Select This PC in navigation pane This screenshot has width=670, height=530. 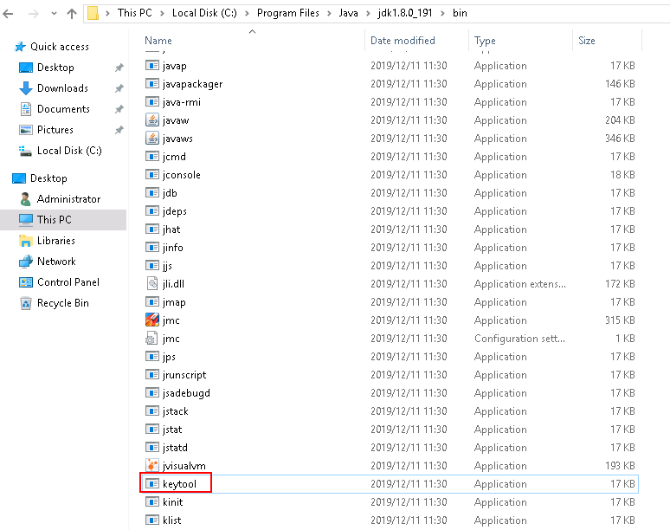click(55, 220)
